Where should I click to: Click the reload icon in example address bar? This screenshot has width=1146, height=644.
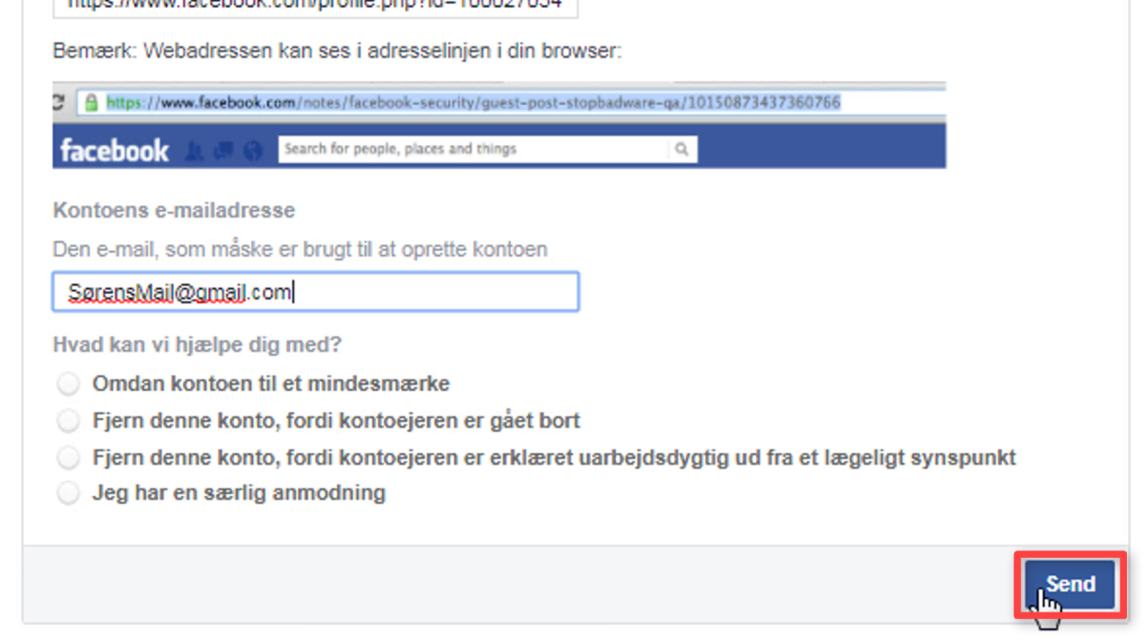(x=58, y=102)
